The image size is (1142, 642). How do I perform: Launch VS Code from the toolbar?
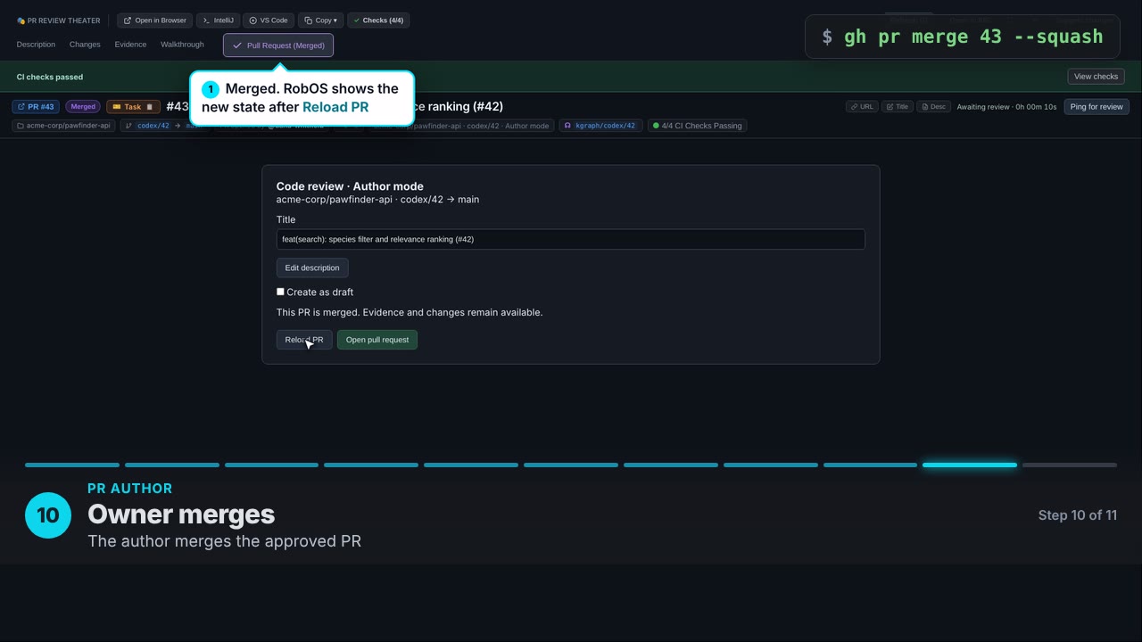(269, 21)
